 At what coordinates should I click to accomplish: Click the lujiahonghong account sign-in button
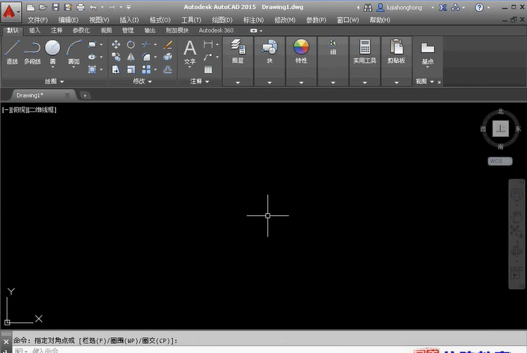400,7
